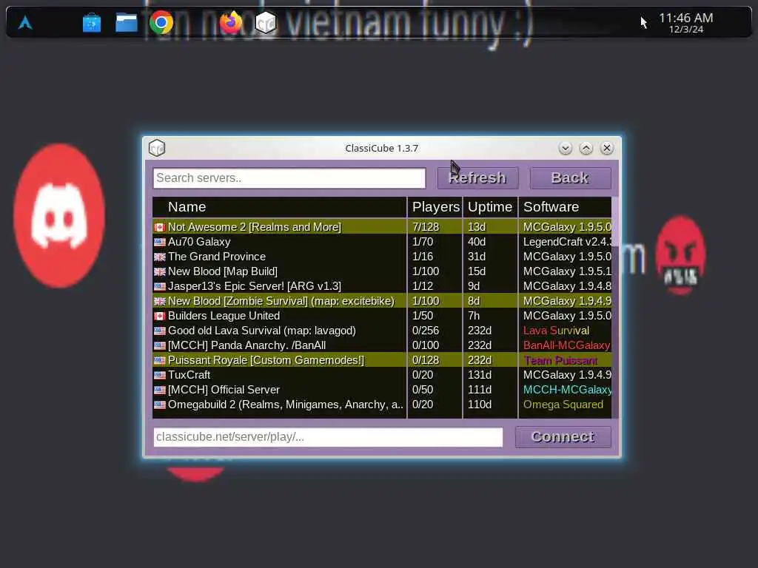Select Puissant Royale [Custom Gamemodes!] server
Image resolution: width=758 pixels, height=568 pixels.
coord(382,360)
